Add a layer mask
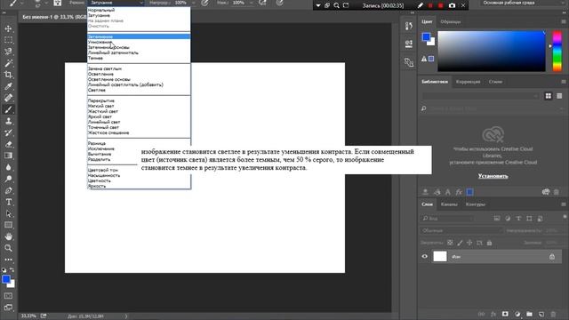 point(505,314)
